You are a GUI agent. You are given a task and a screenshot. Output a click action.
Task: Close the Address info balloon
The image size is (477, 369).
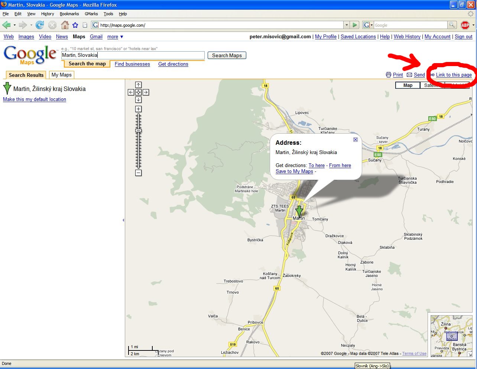pyautogui.click(x=356, y=140)
